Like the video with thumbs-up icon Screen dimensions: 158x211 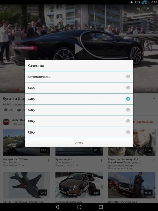(x=6, y=109)
